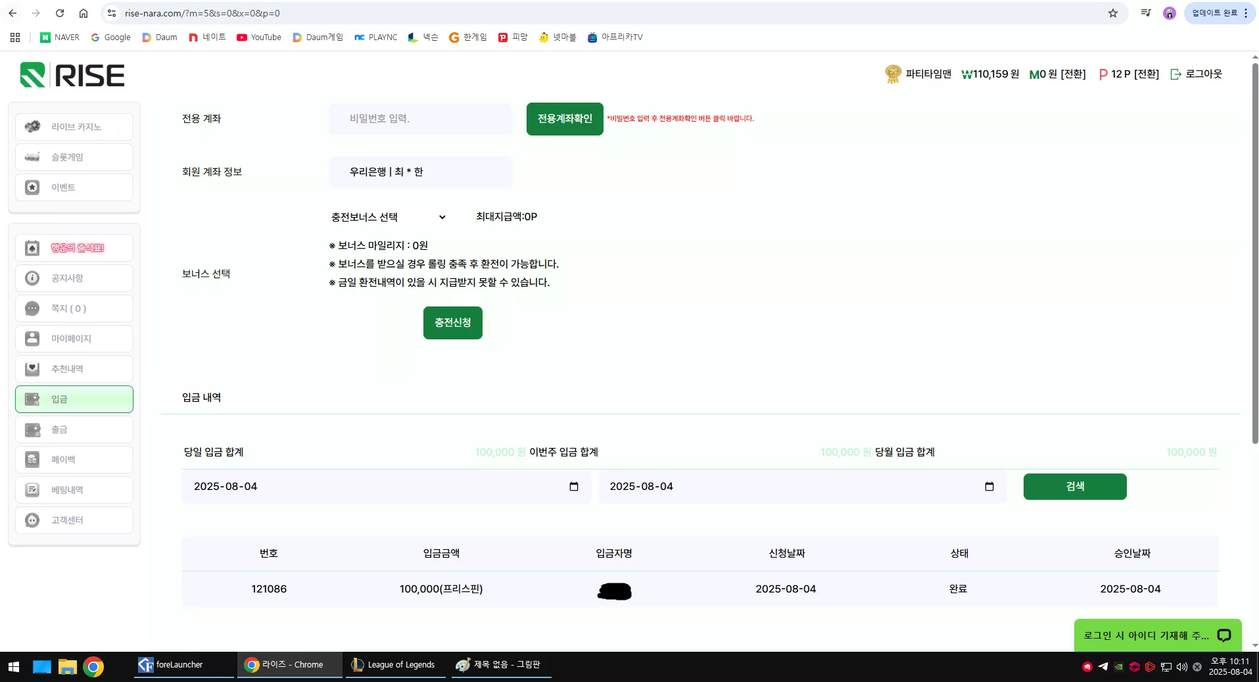Bookmark page with the star icon
The image size is (1259, 682).
(x=1113, y=13)
